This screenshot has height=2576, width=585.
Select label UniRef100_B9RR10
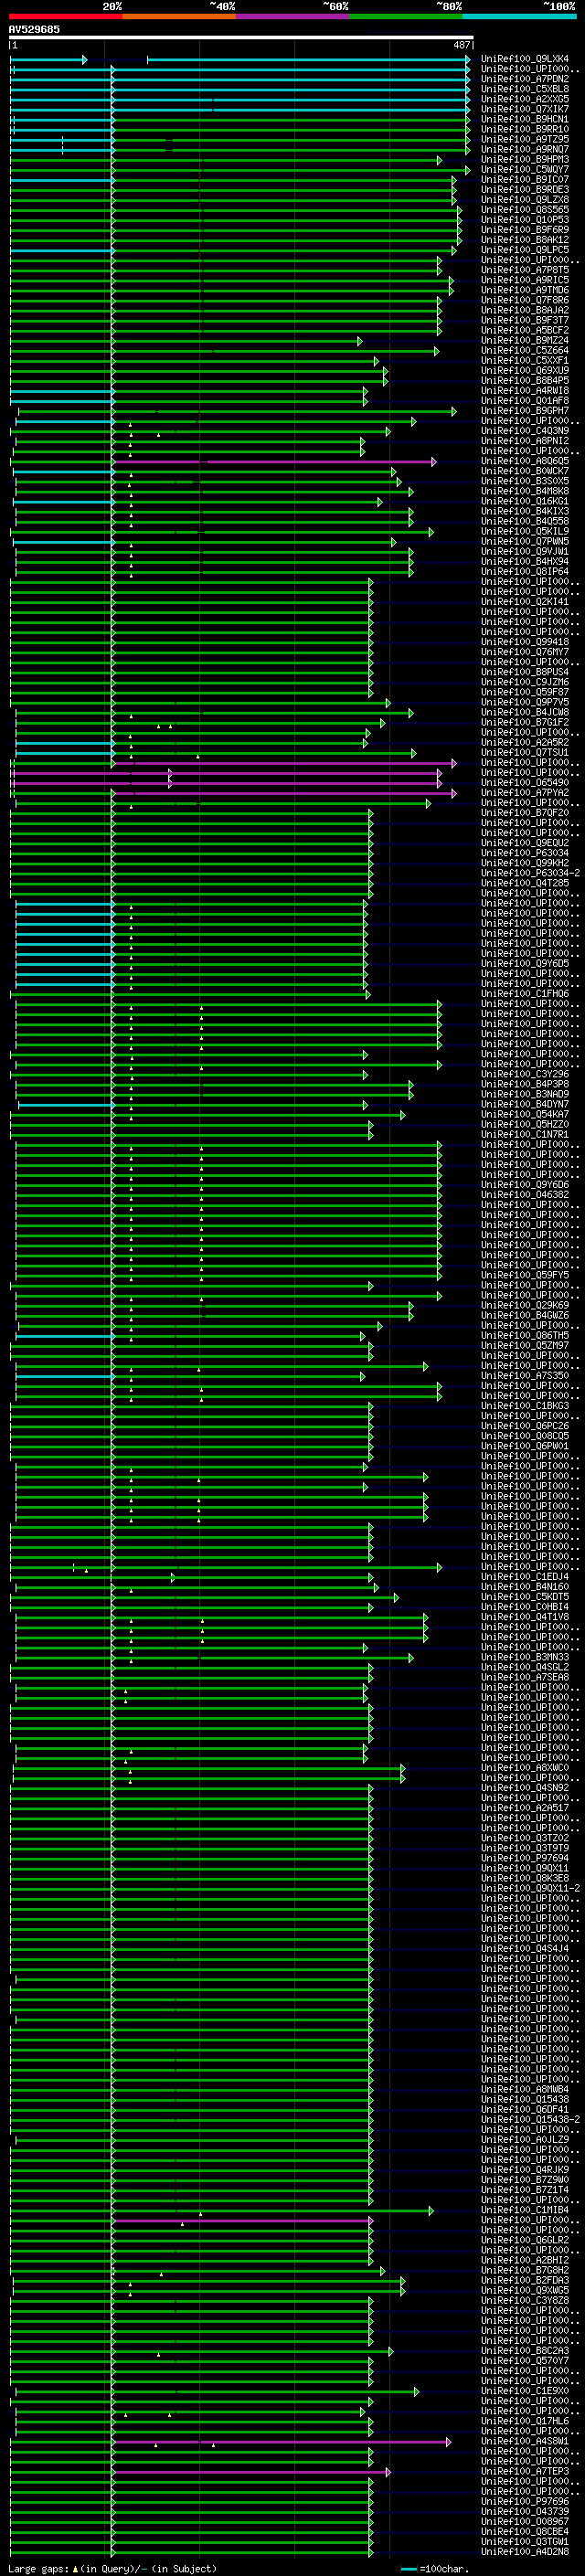point(525,129)
